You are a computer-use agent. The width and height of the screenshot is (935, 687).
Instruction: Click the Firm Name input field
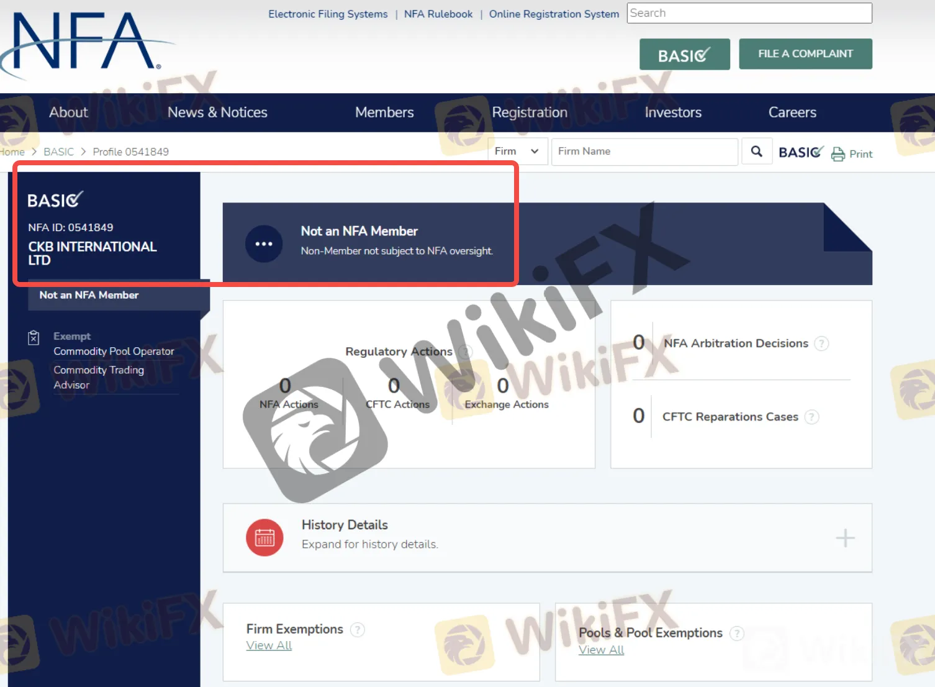pyautogui.click(x=644, y=152)
